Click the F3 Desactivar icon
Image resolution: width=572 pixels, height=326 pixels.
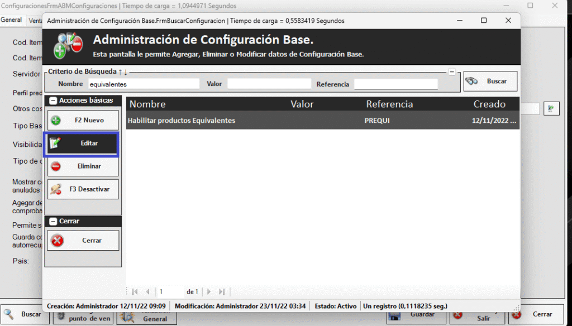pos(56,189)
